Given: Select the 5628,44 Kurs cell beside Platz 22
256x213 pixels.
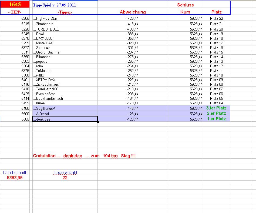Looking at the screenshot, I should (195, 19).
